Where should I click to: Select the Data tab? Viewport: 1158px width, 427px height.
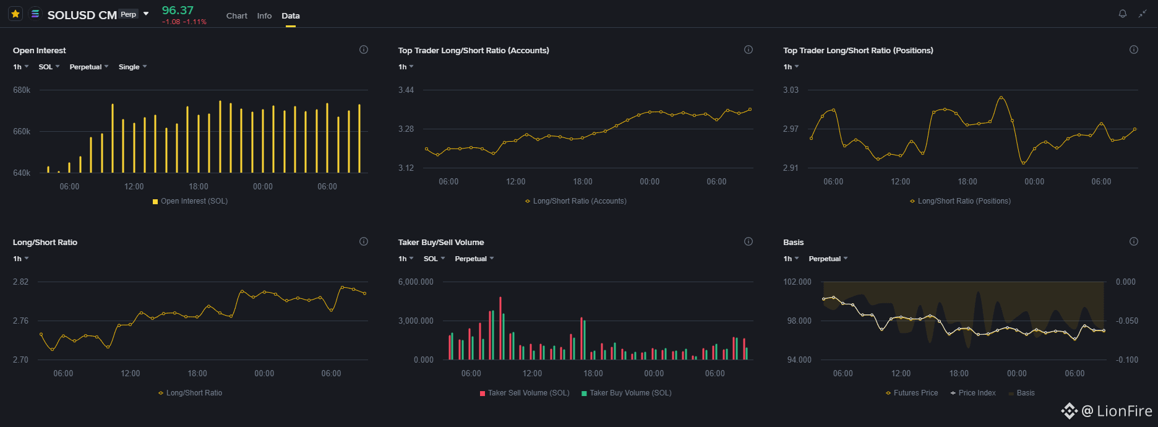click(291, 15)
